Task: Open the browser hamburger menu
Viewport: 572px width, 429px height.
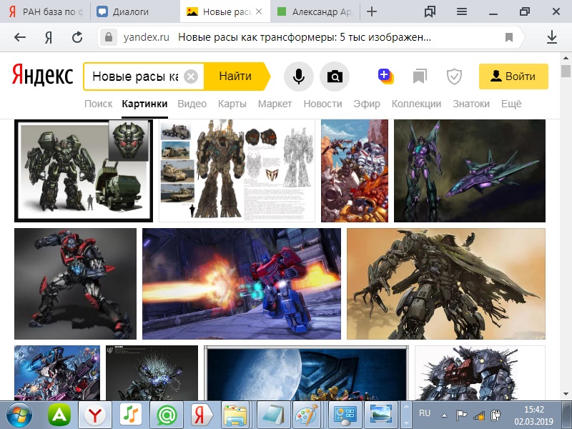Action: point(462,11)
